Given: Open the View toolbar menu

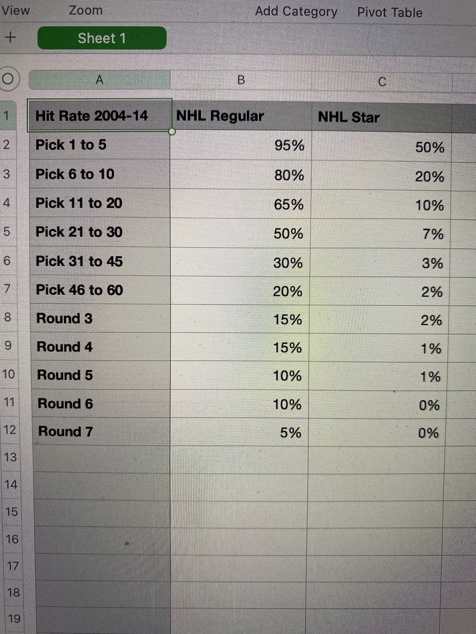Looking at the screenshot, I should click(15, 10).
